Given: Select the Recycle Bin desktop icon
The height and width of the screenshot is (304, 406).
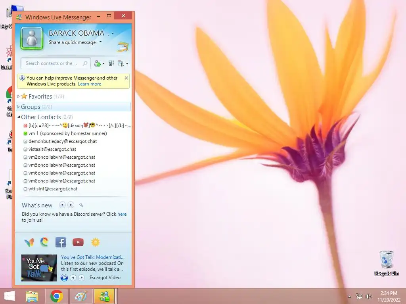Looking at the screenshot, I should click(x=387, y=263).
